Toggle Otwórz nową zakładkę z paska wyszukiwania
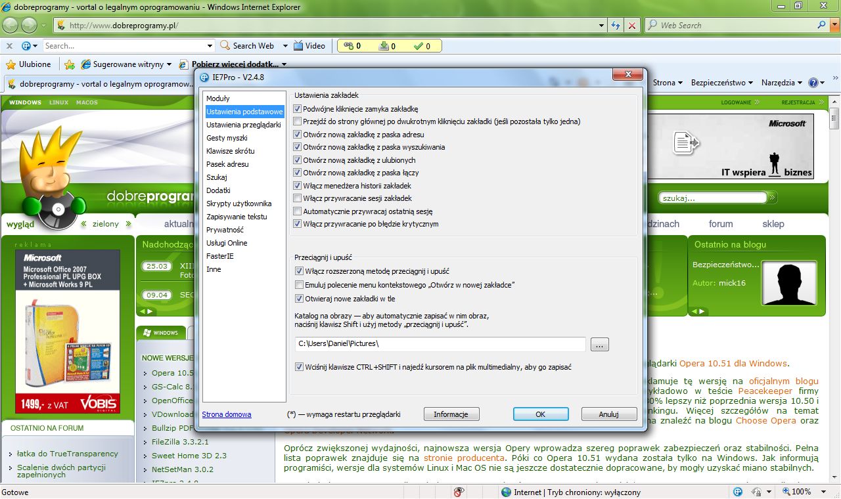The width and height of the screenshot is (841, 499). [x=298, y=147]
